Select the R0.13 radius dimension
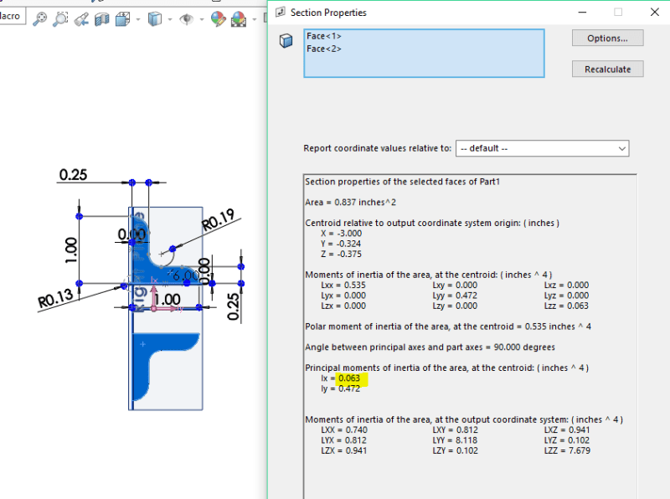Image resolution: width=670 pixels, height=499 pixels. [x=55, y=298]
